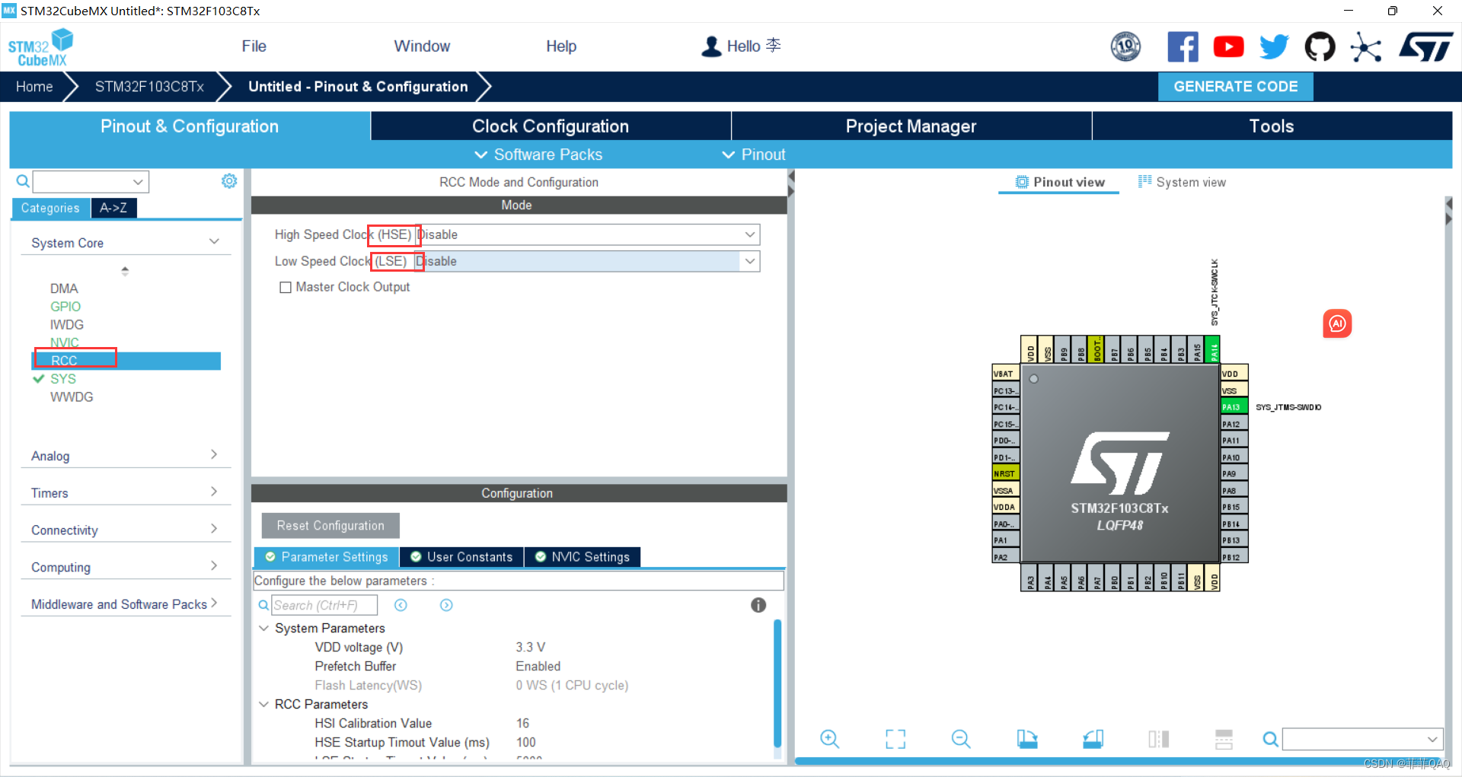
Task: Collapse the System Core category
Action: coord(126,243)
